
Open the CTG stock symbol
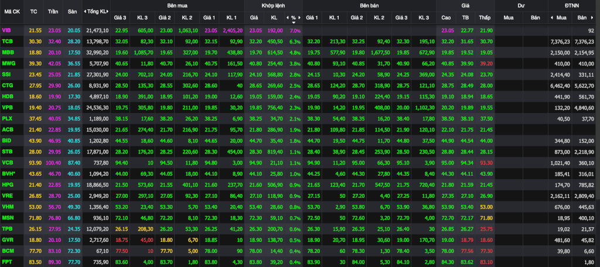pos(7,85)
